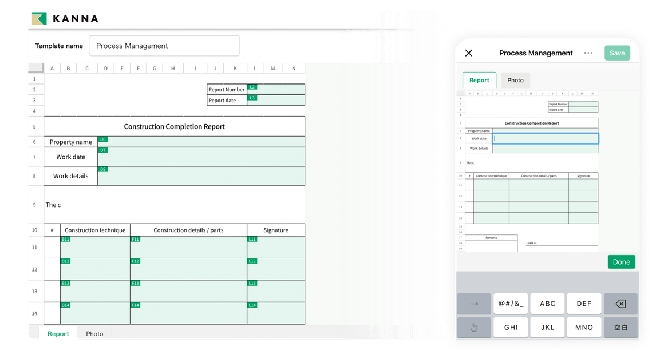This screenshot has height=351, width=664.
Task: Click the F12 tag under Construction details column
Action: click(x=136, y=261)
